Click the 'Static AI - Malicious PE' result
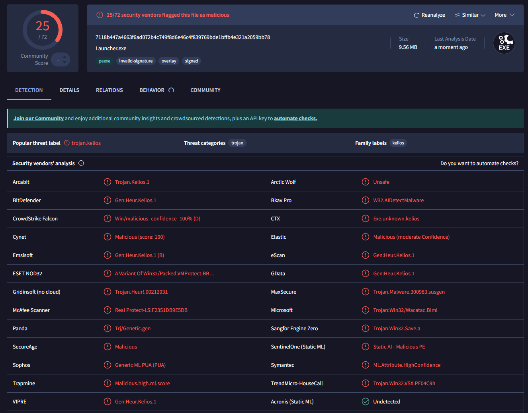 (x=399, y=347)
